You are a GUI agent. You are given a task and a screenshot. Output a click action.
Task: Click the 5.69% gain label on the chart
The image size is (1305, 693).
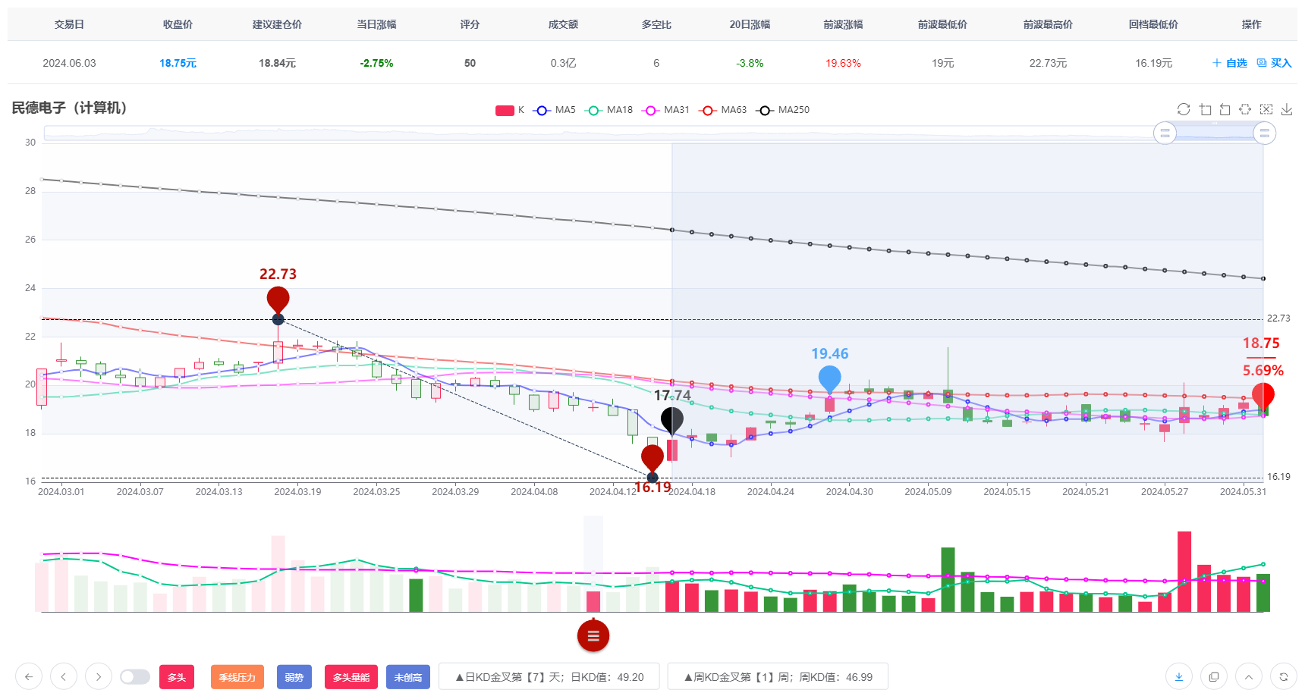click(1263, 371)
